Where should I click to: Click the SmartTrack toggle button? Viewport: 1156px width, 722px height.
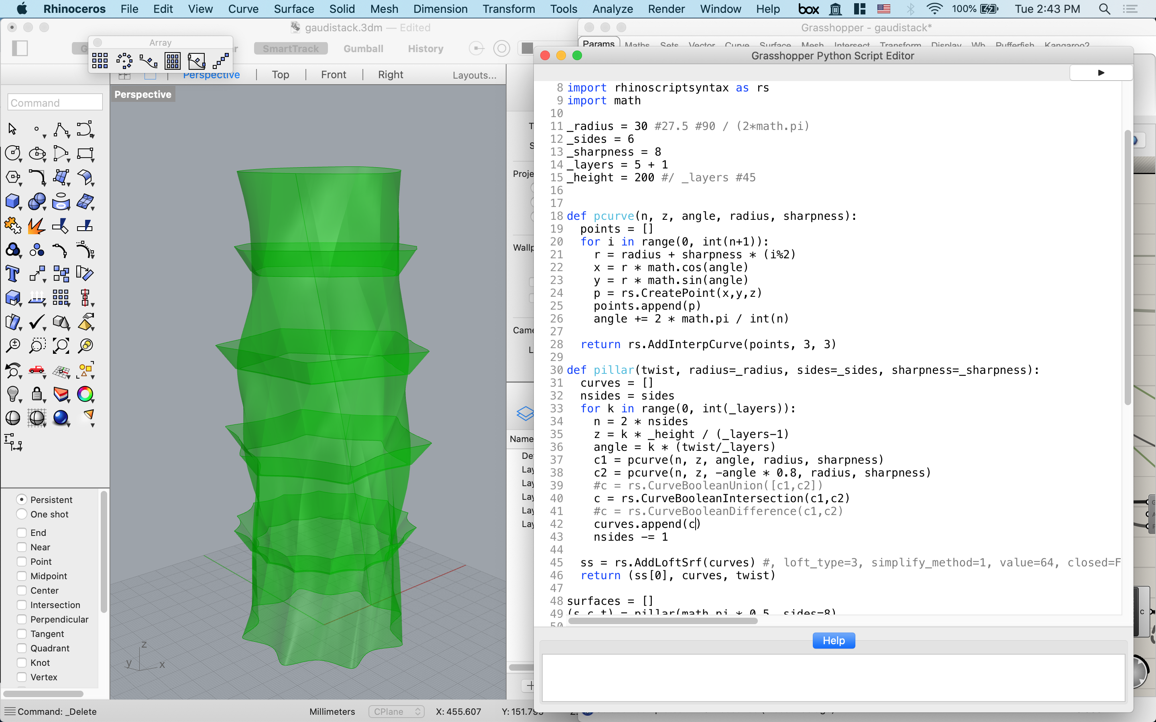click(290, 48)
